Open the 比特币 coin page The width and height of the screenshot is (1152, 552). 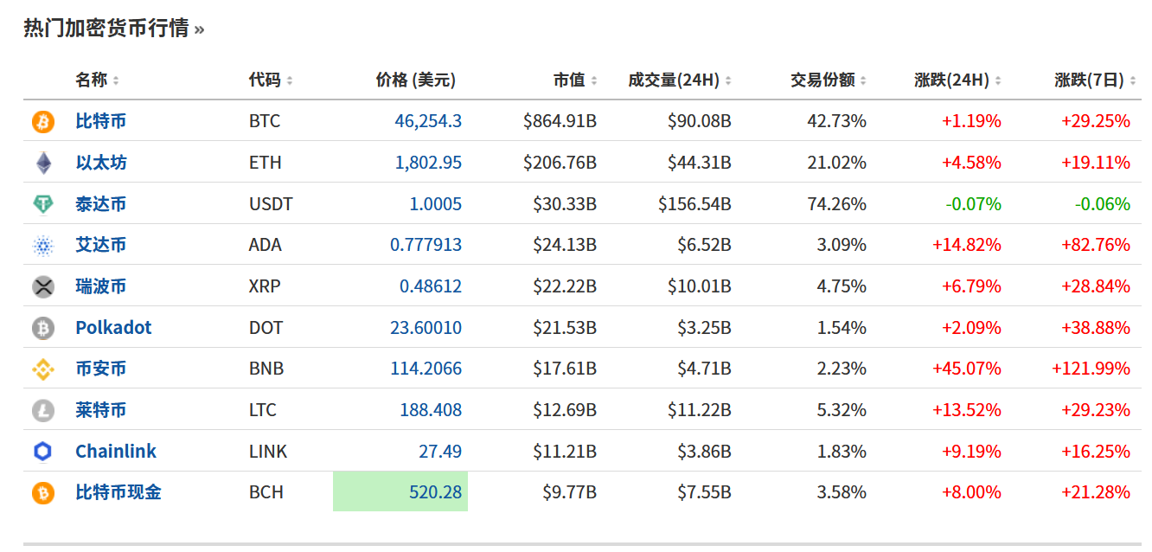tap(100, 121)
